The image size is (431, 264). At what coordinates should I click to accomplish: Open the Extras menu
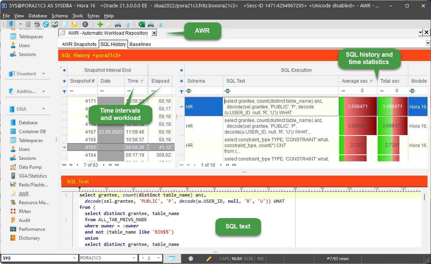tap(93, 16)
